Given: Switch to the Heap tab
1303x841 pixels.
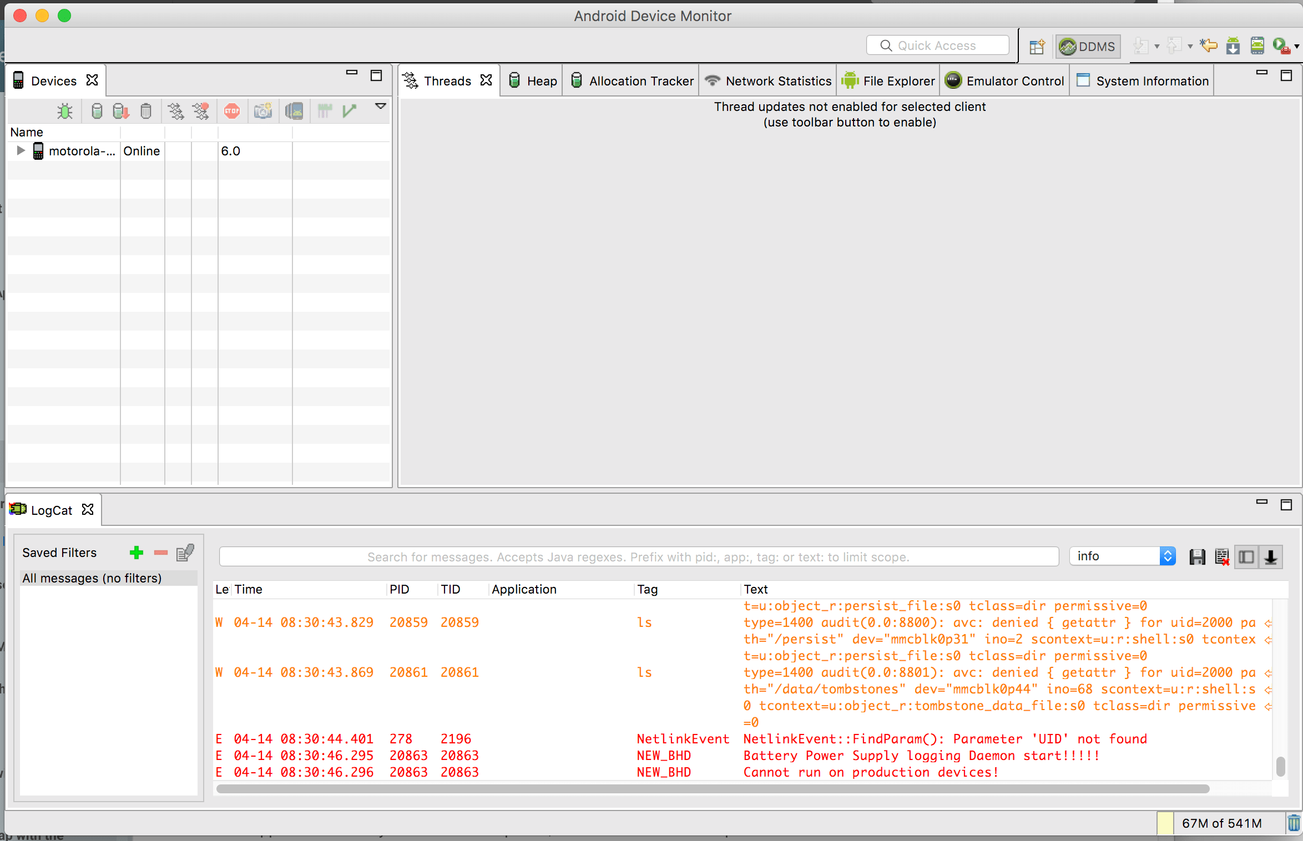Looking at the screenshot, I should (x=533, y=81).
